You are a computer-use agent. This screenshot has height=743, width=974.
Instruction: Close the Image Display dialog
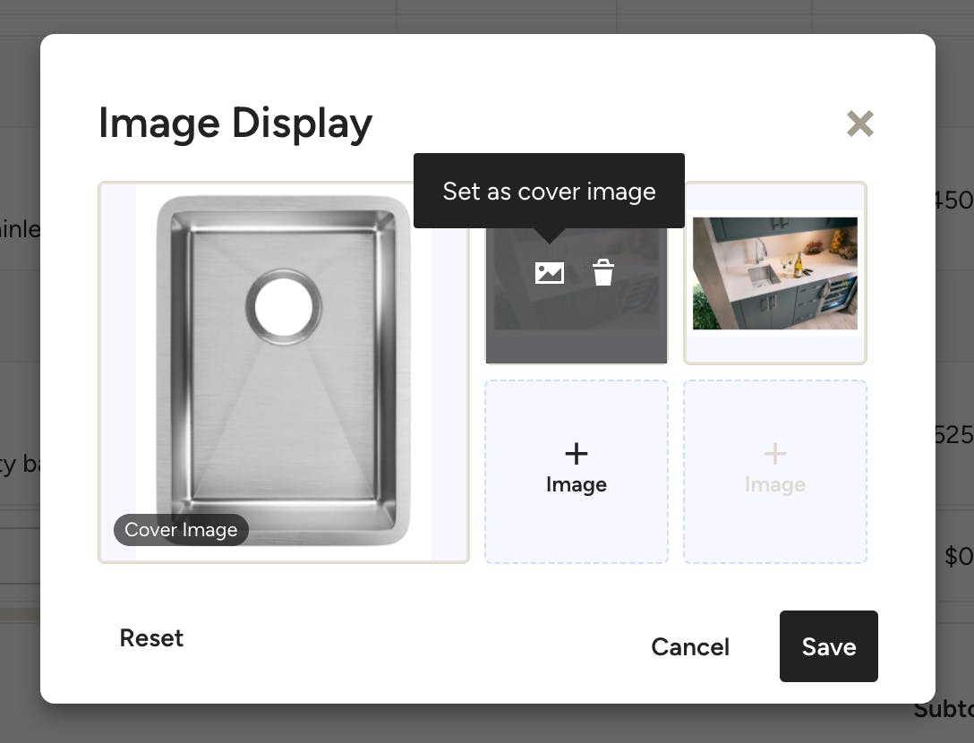pos(860,124)
